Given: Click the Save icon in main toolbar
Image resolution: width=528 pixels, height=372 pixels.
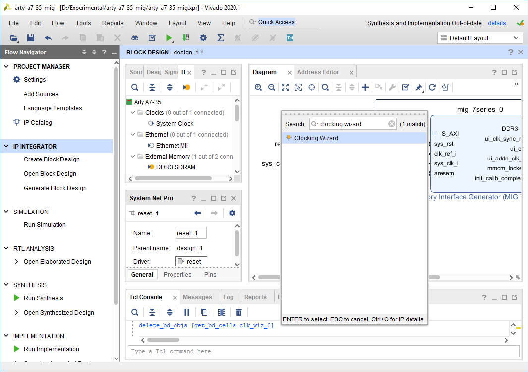Looking at the screenshot, I should tap(31, 38).
